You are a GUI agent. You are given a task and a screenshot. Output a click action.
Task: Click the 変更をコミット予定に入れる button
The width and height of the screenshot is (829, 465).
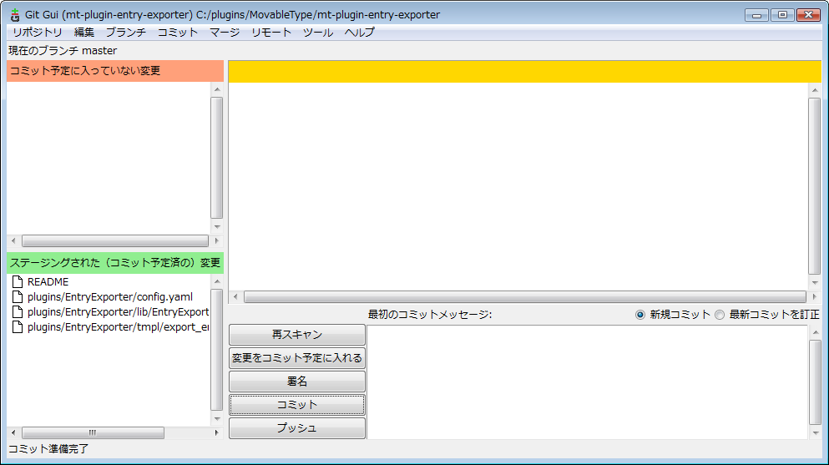coord(297,358)
